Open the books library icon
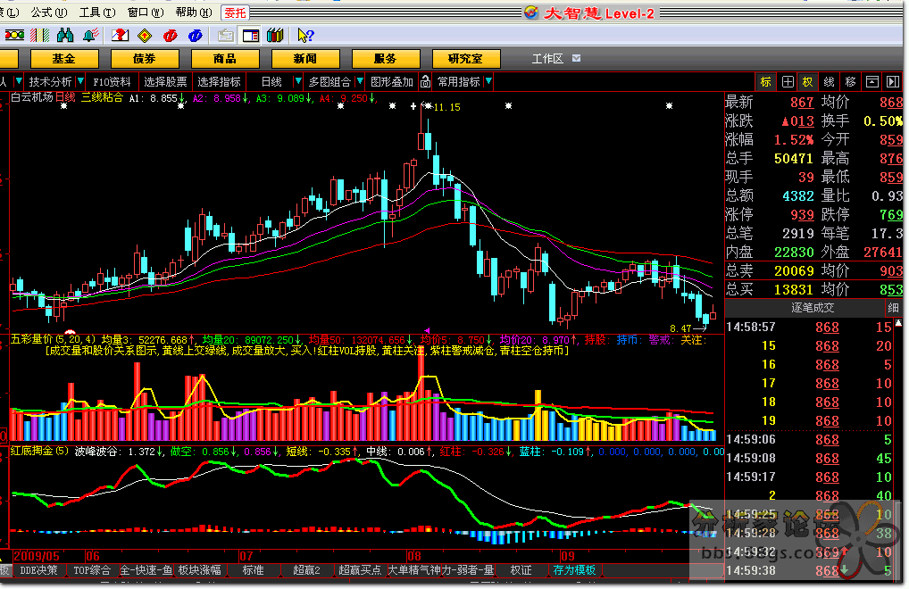This screenshot has width=909, height=589. (x=275, y=36)
